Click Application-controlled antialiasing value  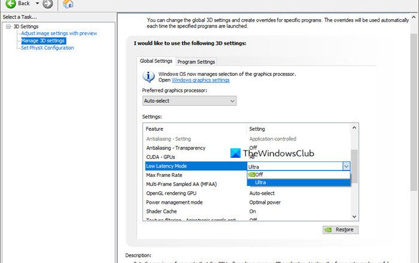click(x=272, y=139)
